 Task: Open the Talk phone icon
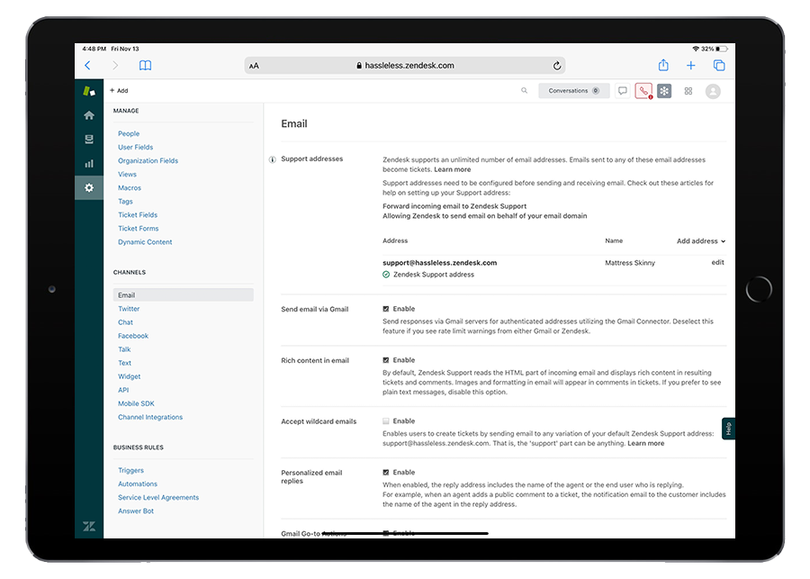[x=643, y=91]
